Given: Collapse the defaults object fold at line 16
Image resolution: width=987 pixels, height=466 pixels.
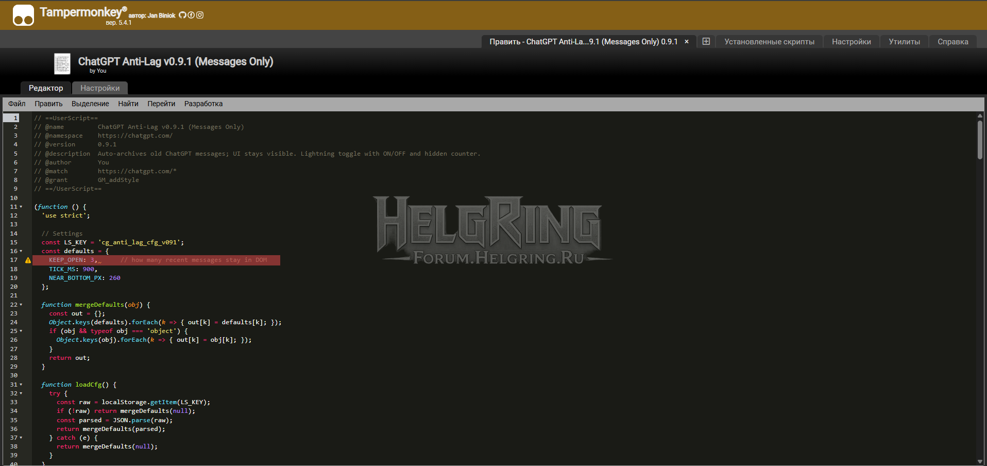Looking at the screenshot, I should pyautogui.click(x=21, y=251).
